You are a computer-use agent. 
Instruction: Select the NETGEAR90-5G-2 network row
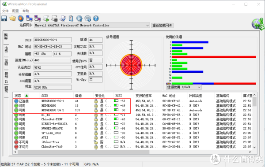[133, 110]
